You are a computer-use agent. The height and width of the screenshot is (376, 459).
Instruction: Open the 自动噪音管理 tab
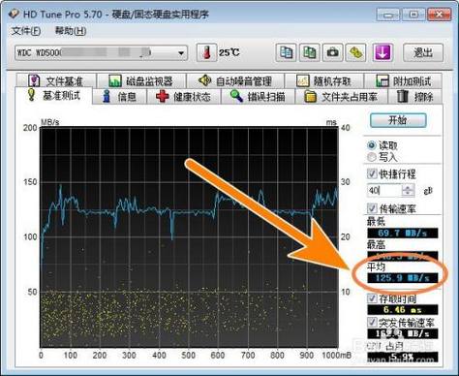(235, 80)
